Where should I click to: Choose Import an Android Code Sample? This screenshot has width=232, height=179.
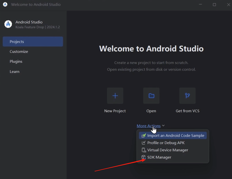173,135
